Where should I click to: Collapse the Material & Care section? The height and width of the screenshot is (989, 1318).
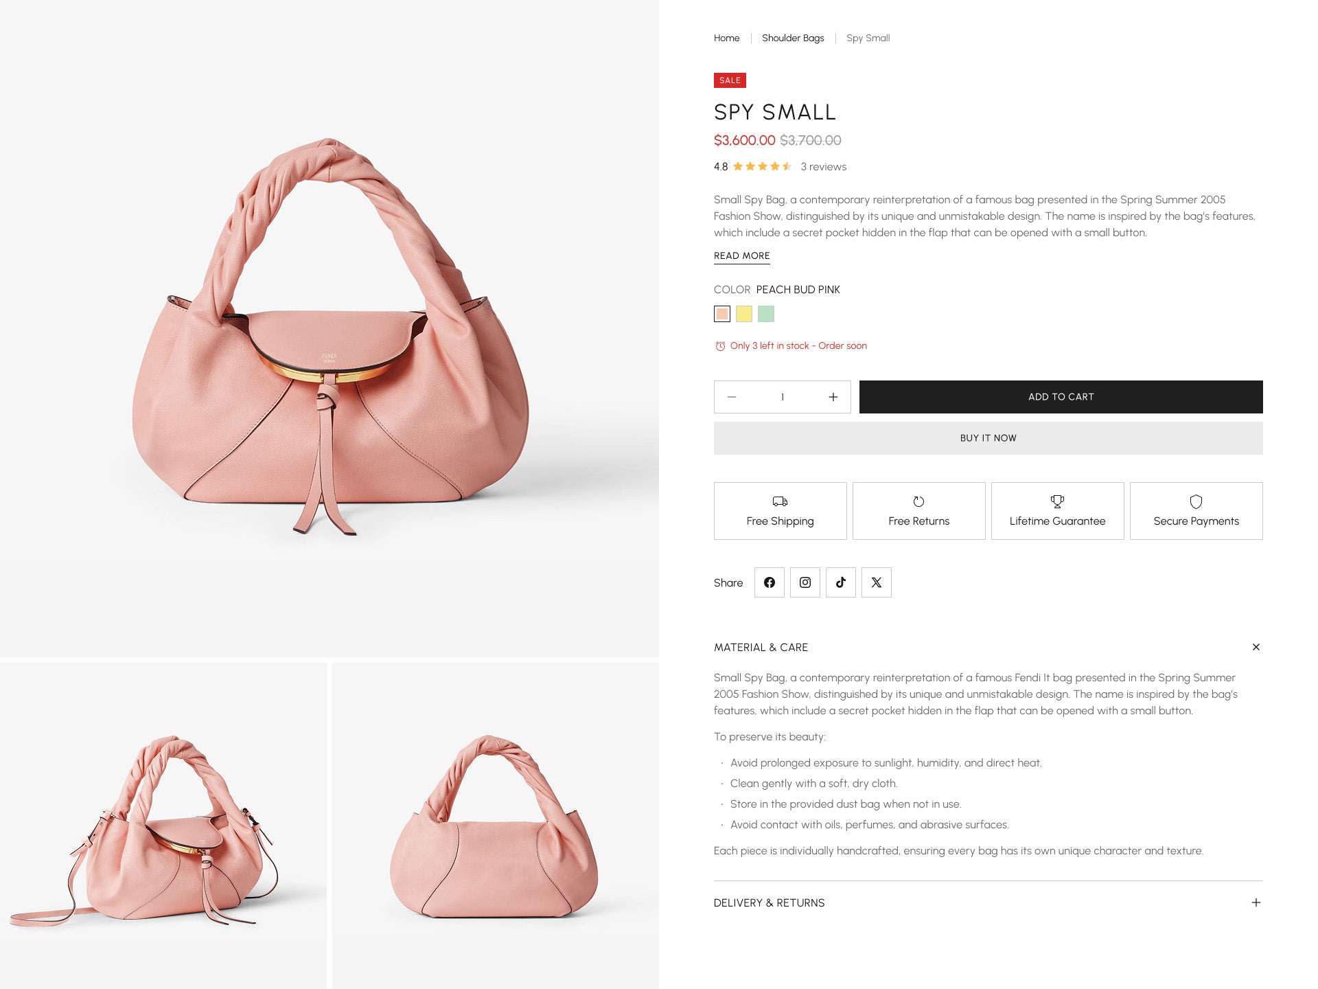tap(1256, 647)
